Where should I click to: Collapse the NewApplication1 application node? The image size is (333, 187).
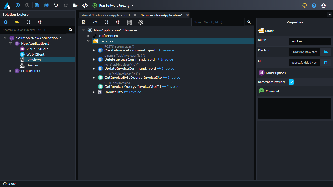click(10, 43)
